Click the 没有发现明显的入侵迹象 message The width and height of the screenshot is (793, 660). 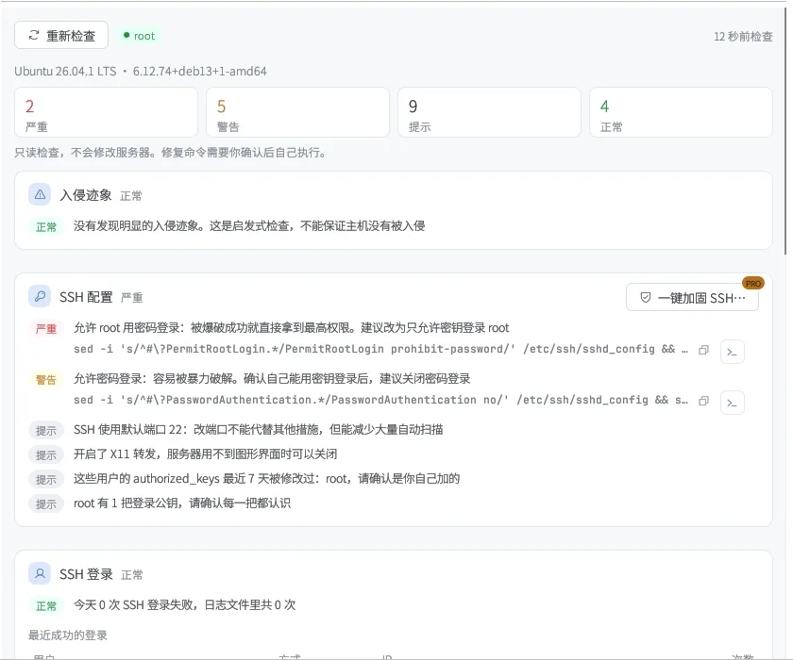[x=249, y=225]
